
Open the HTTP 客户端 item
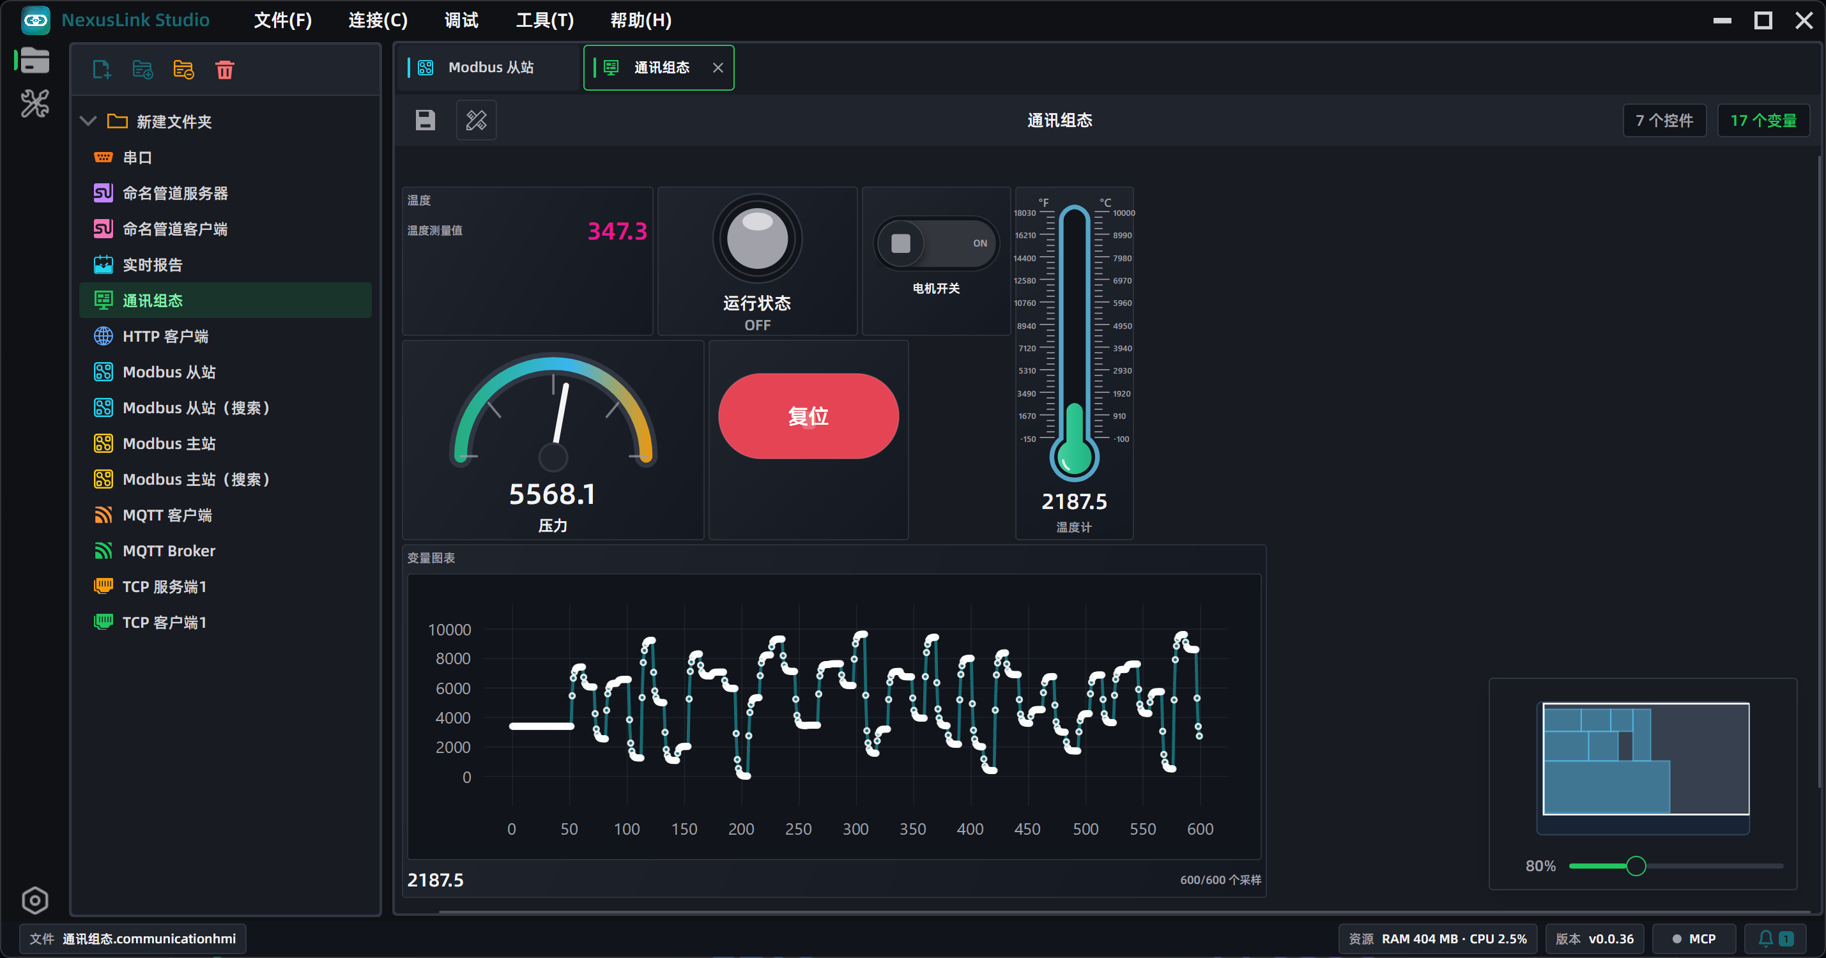tap(226, 336)
